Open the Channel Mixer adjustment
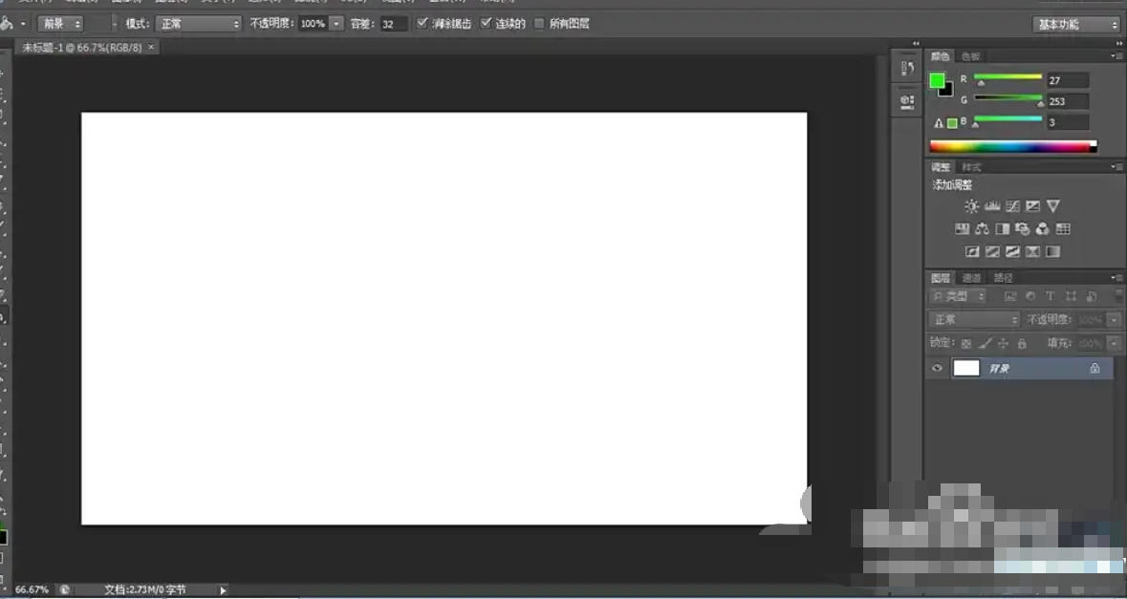Screen dimensions: 1127x599 click(1042, 228)
